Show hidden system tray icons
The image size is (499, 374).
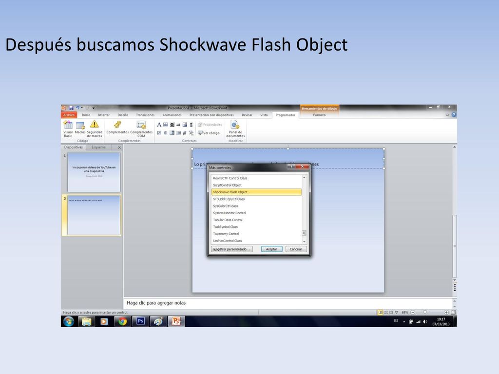(404, 321)
